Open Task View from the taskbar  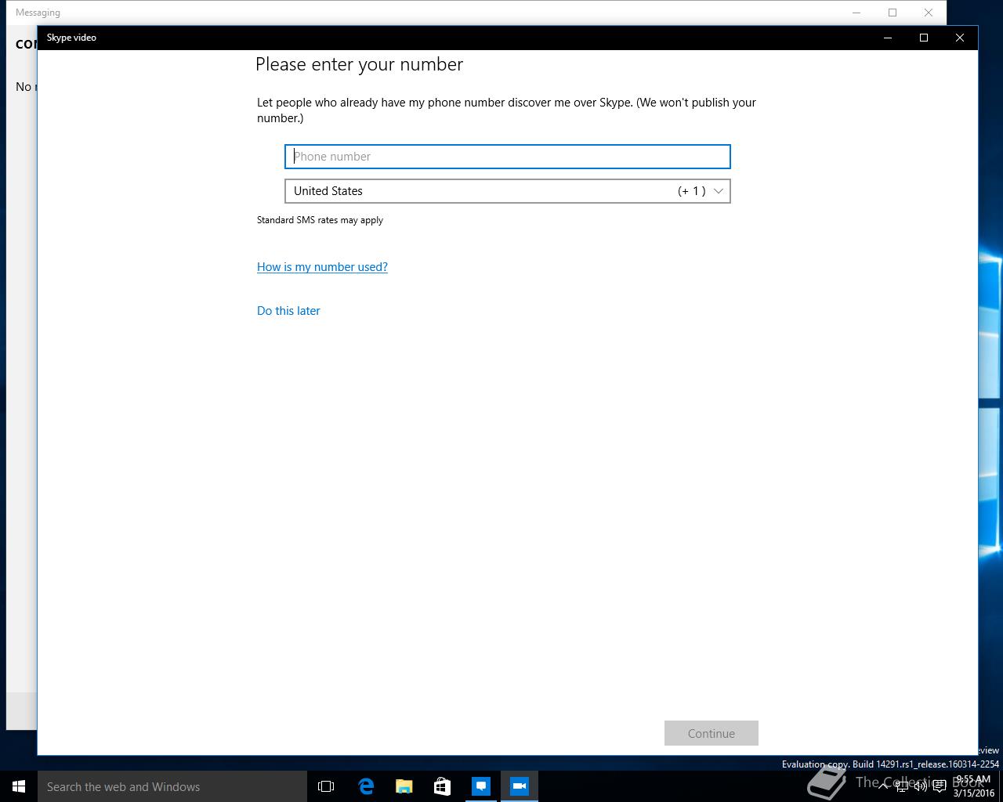(326, 786)
